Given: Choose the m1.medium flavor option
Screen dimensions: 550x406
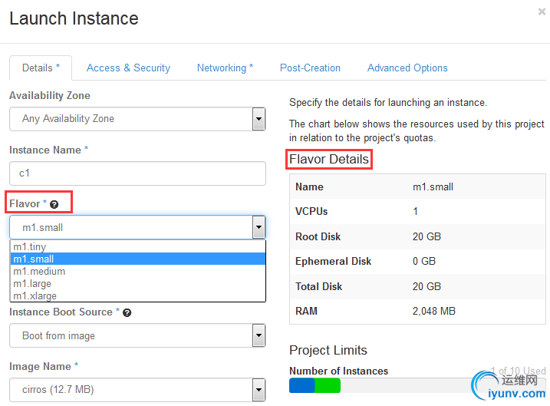Looking at the screenshot, I should pos(39,271).
